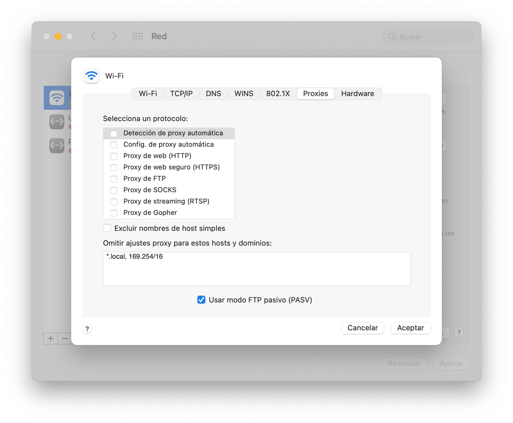Click the minus button to remove a service
513x423 pixels.
pos(65,338)
